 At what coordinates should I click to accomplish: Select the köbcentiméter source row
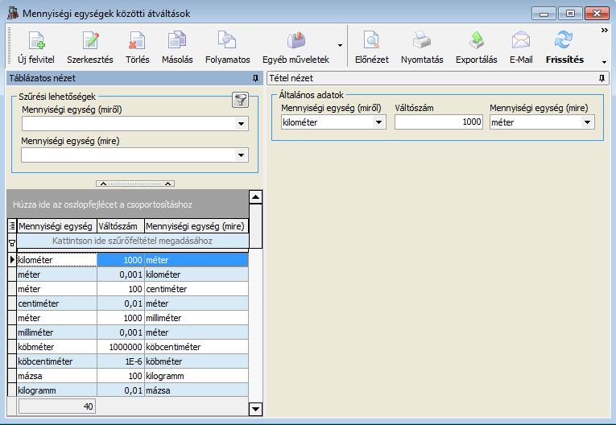click(57, 361)
